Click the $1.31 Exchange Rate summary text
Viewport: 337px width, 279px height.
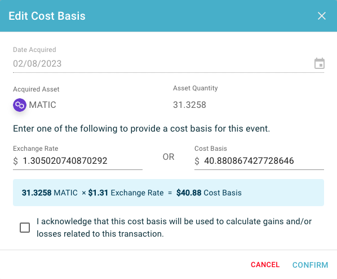point(126,193)
